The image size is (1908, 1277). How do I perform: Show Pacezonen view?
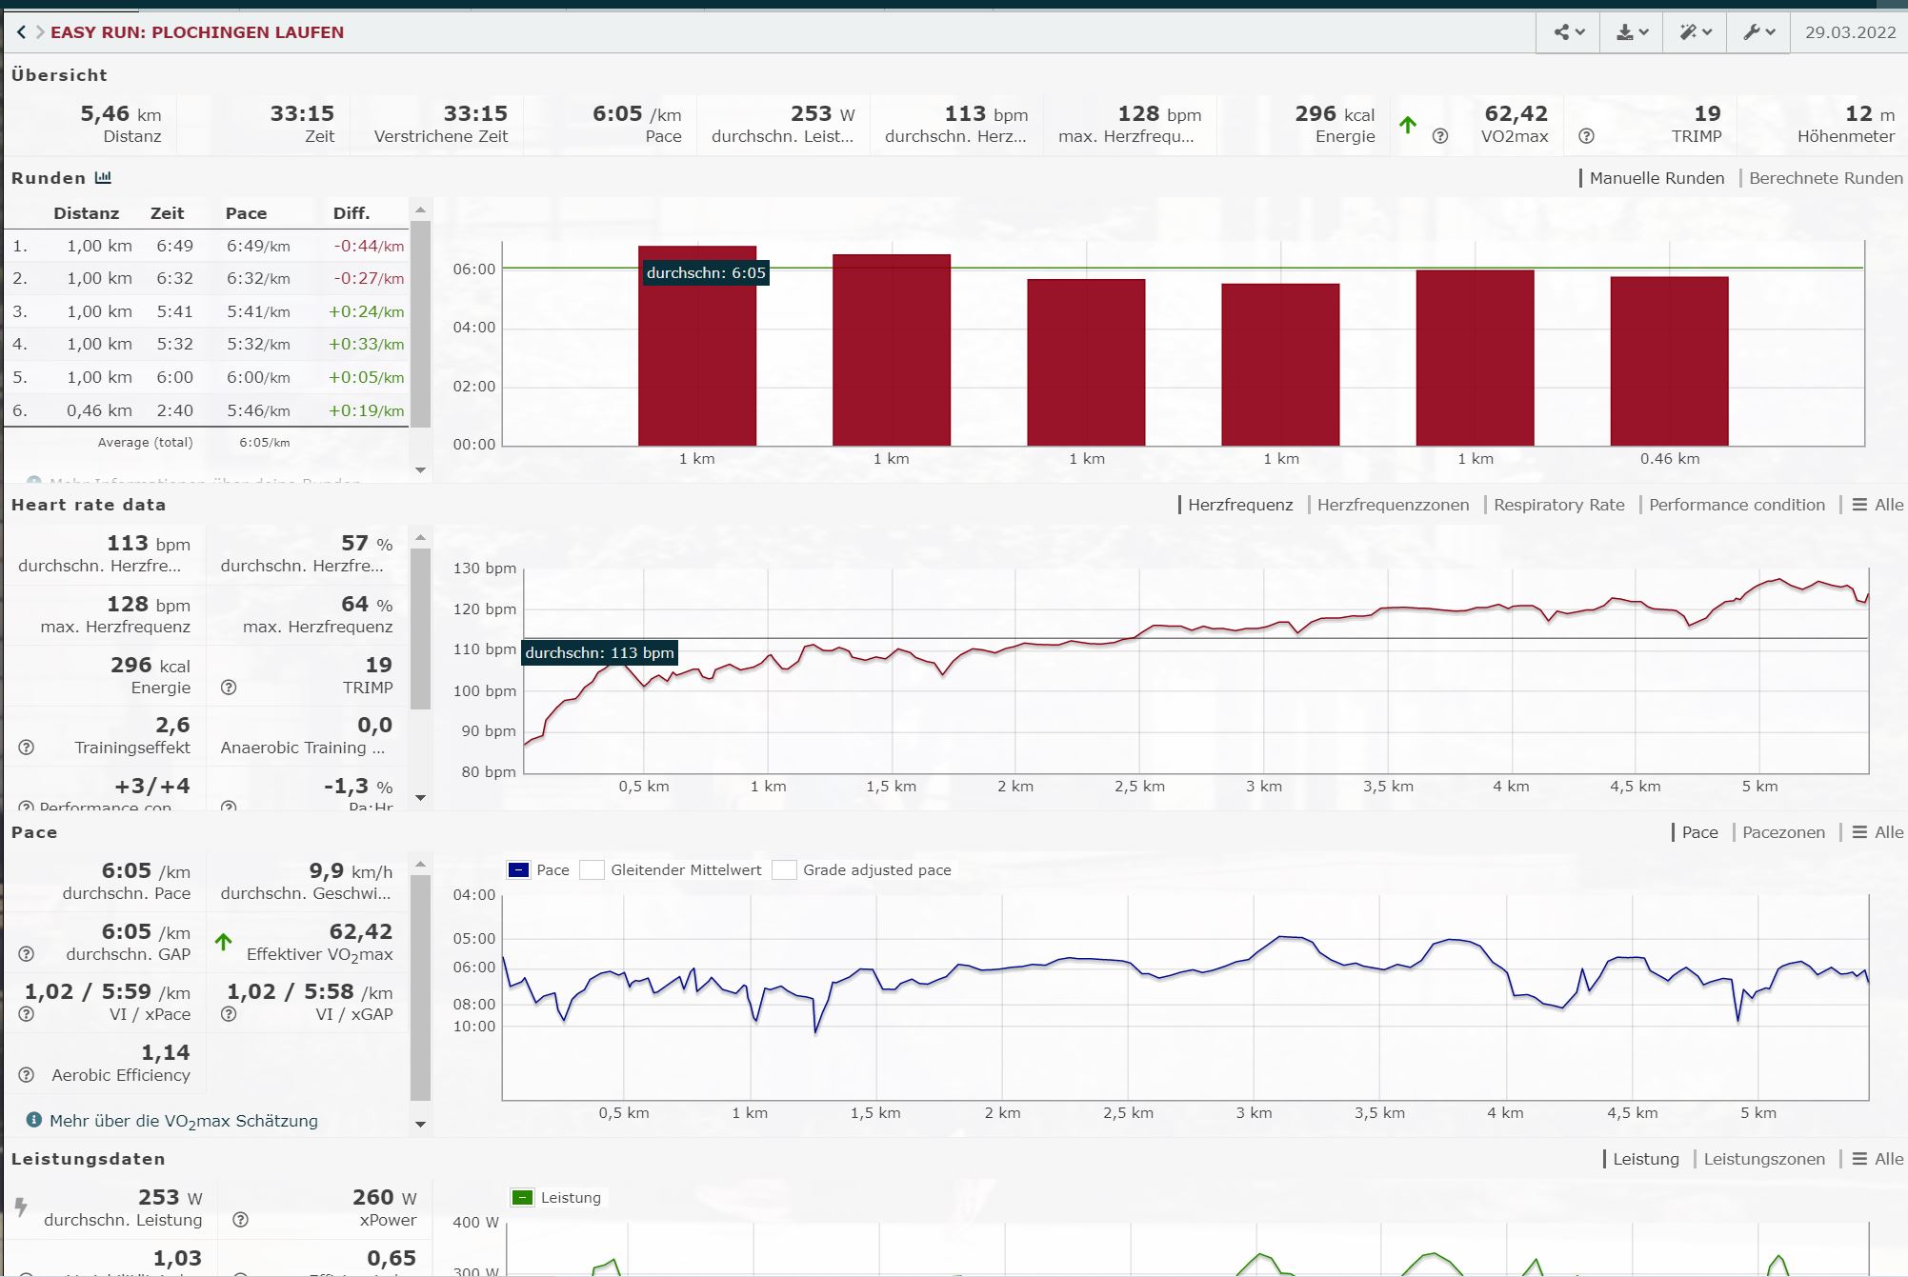tap(1783, 832)
